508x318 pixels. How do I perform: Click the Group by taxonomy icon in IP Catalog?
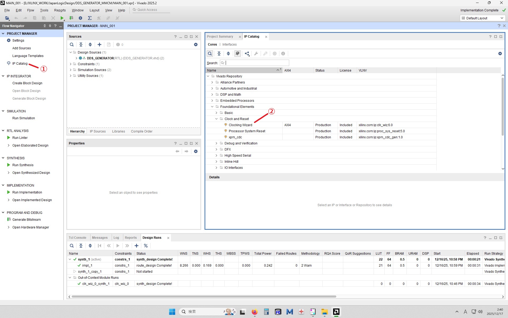pyautogui.click(x=247, y=54)
